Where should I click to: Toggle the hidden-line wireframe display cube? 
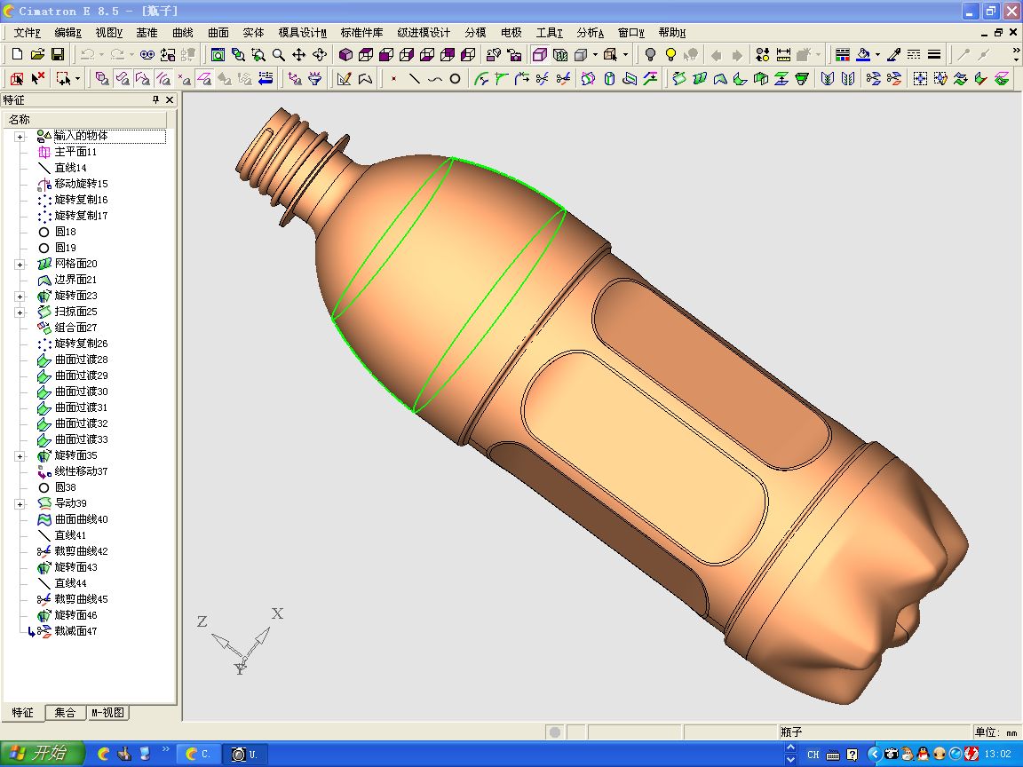click(540, 55)
